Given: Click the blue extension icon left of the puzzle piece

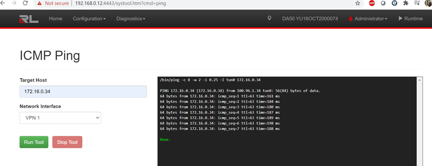Looking at the screenshot, I should point(395,3).
